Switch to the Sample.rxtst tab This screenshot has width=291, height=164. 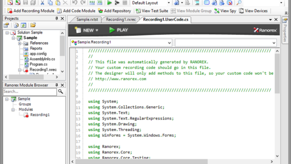(87, 20)
